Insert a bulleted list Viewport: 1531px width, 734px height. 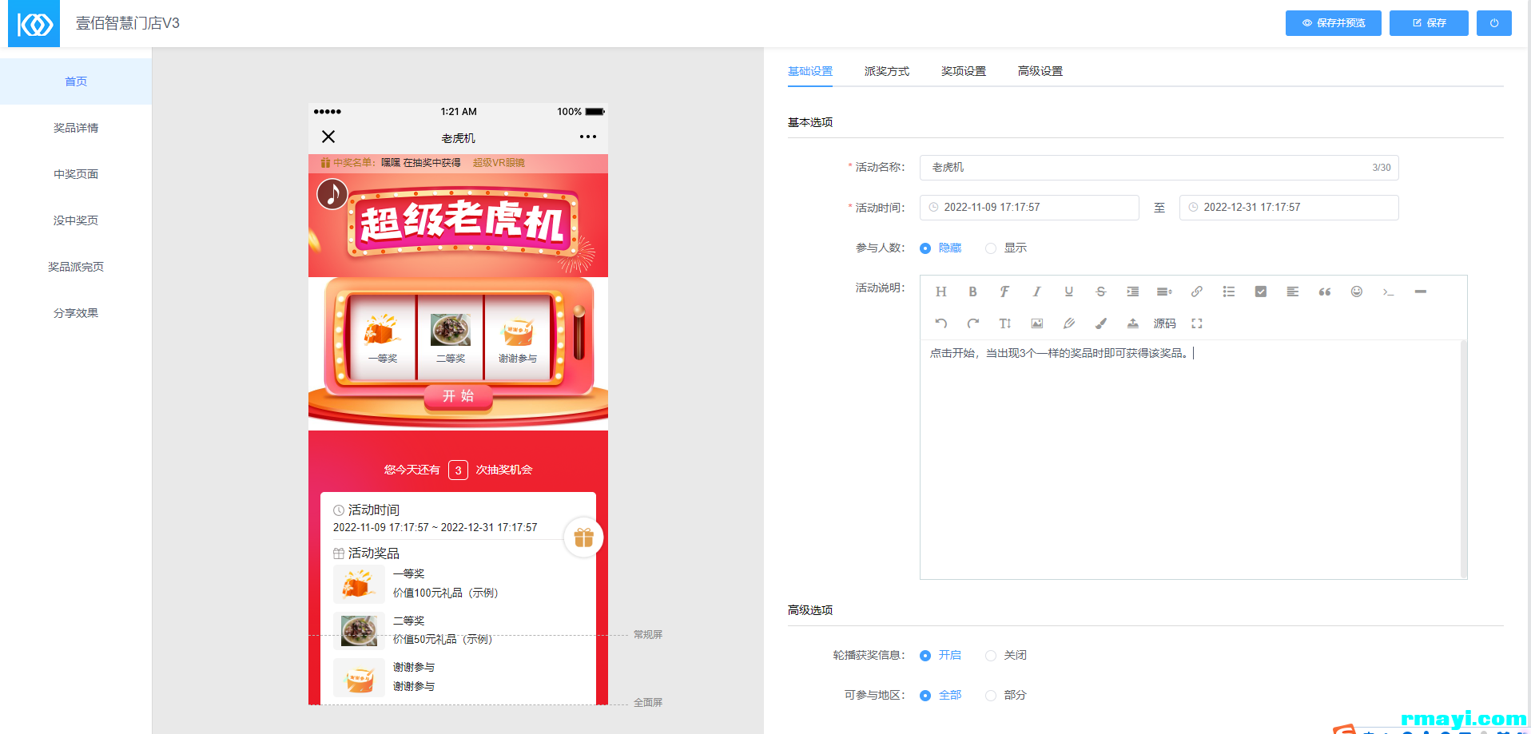coord(1228,292)
